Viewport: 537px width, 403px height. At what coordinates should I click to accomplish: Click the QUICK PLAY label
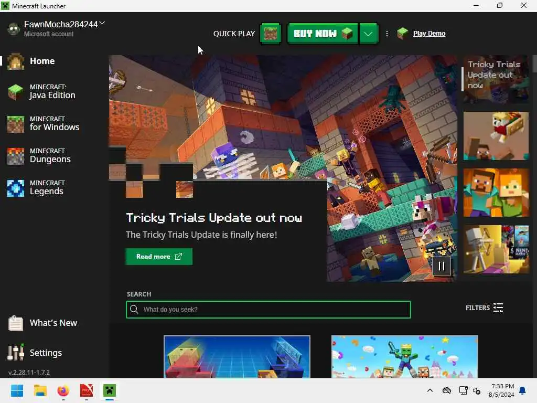(x=234, y=34)
